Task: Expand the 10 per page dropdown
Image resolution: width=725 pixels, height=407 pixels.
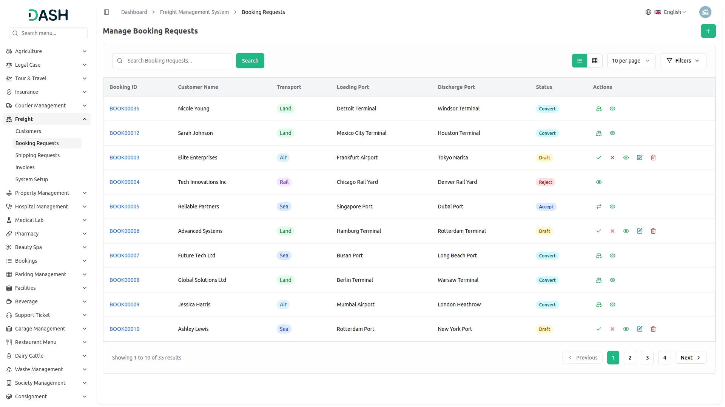Action: point(631,60)
